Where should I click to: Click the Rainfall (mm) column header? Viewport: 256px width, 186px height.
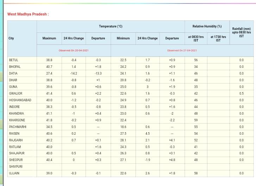click(241, 32)
